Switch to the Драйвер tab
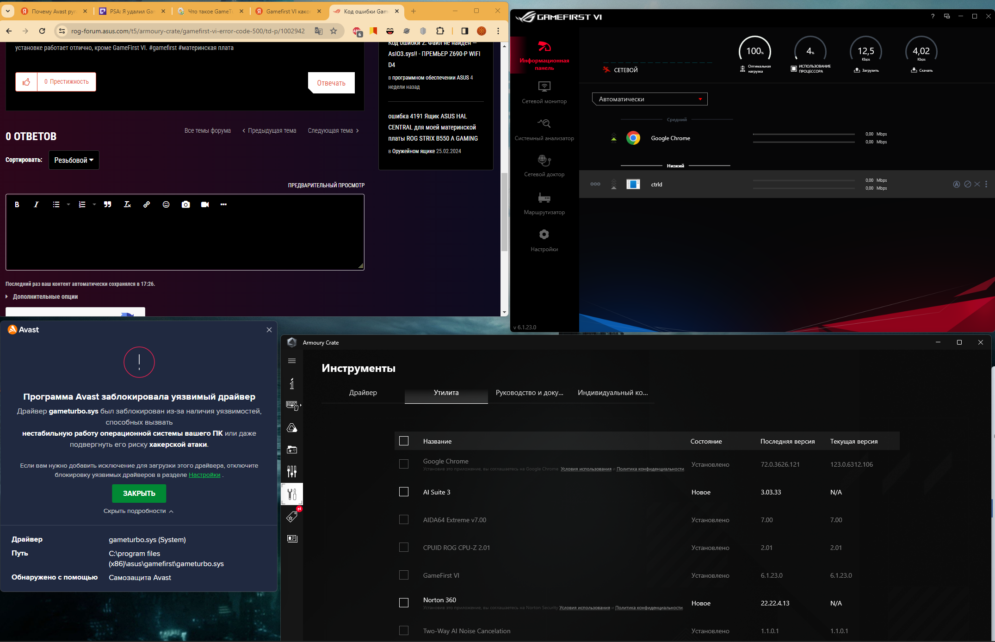 [363, 393]
